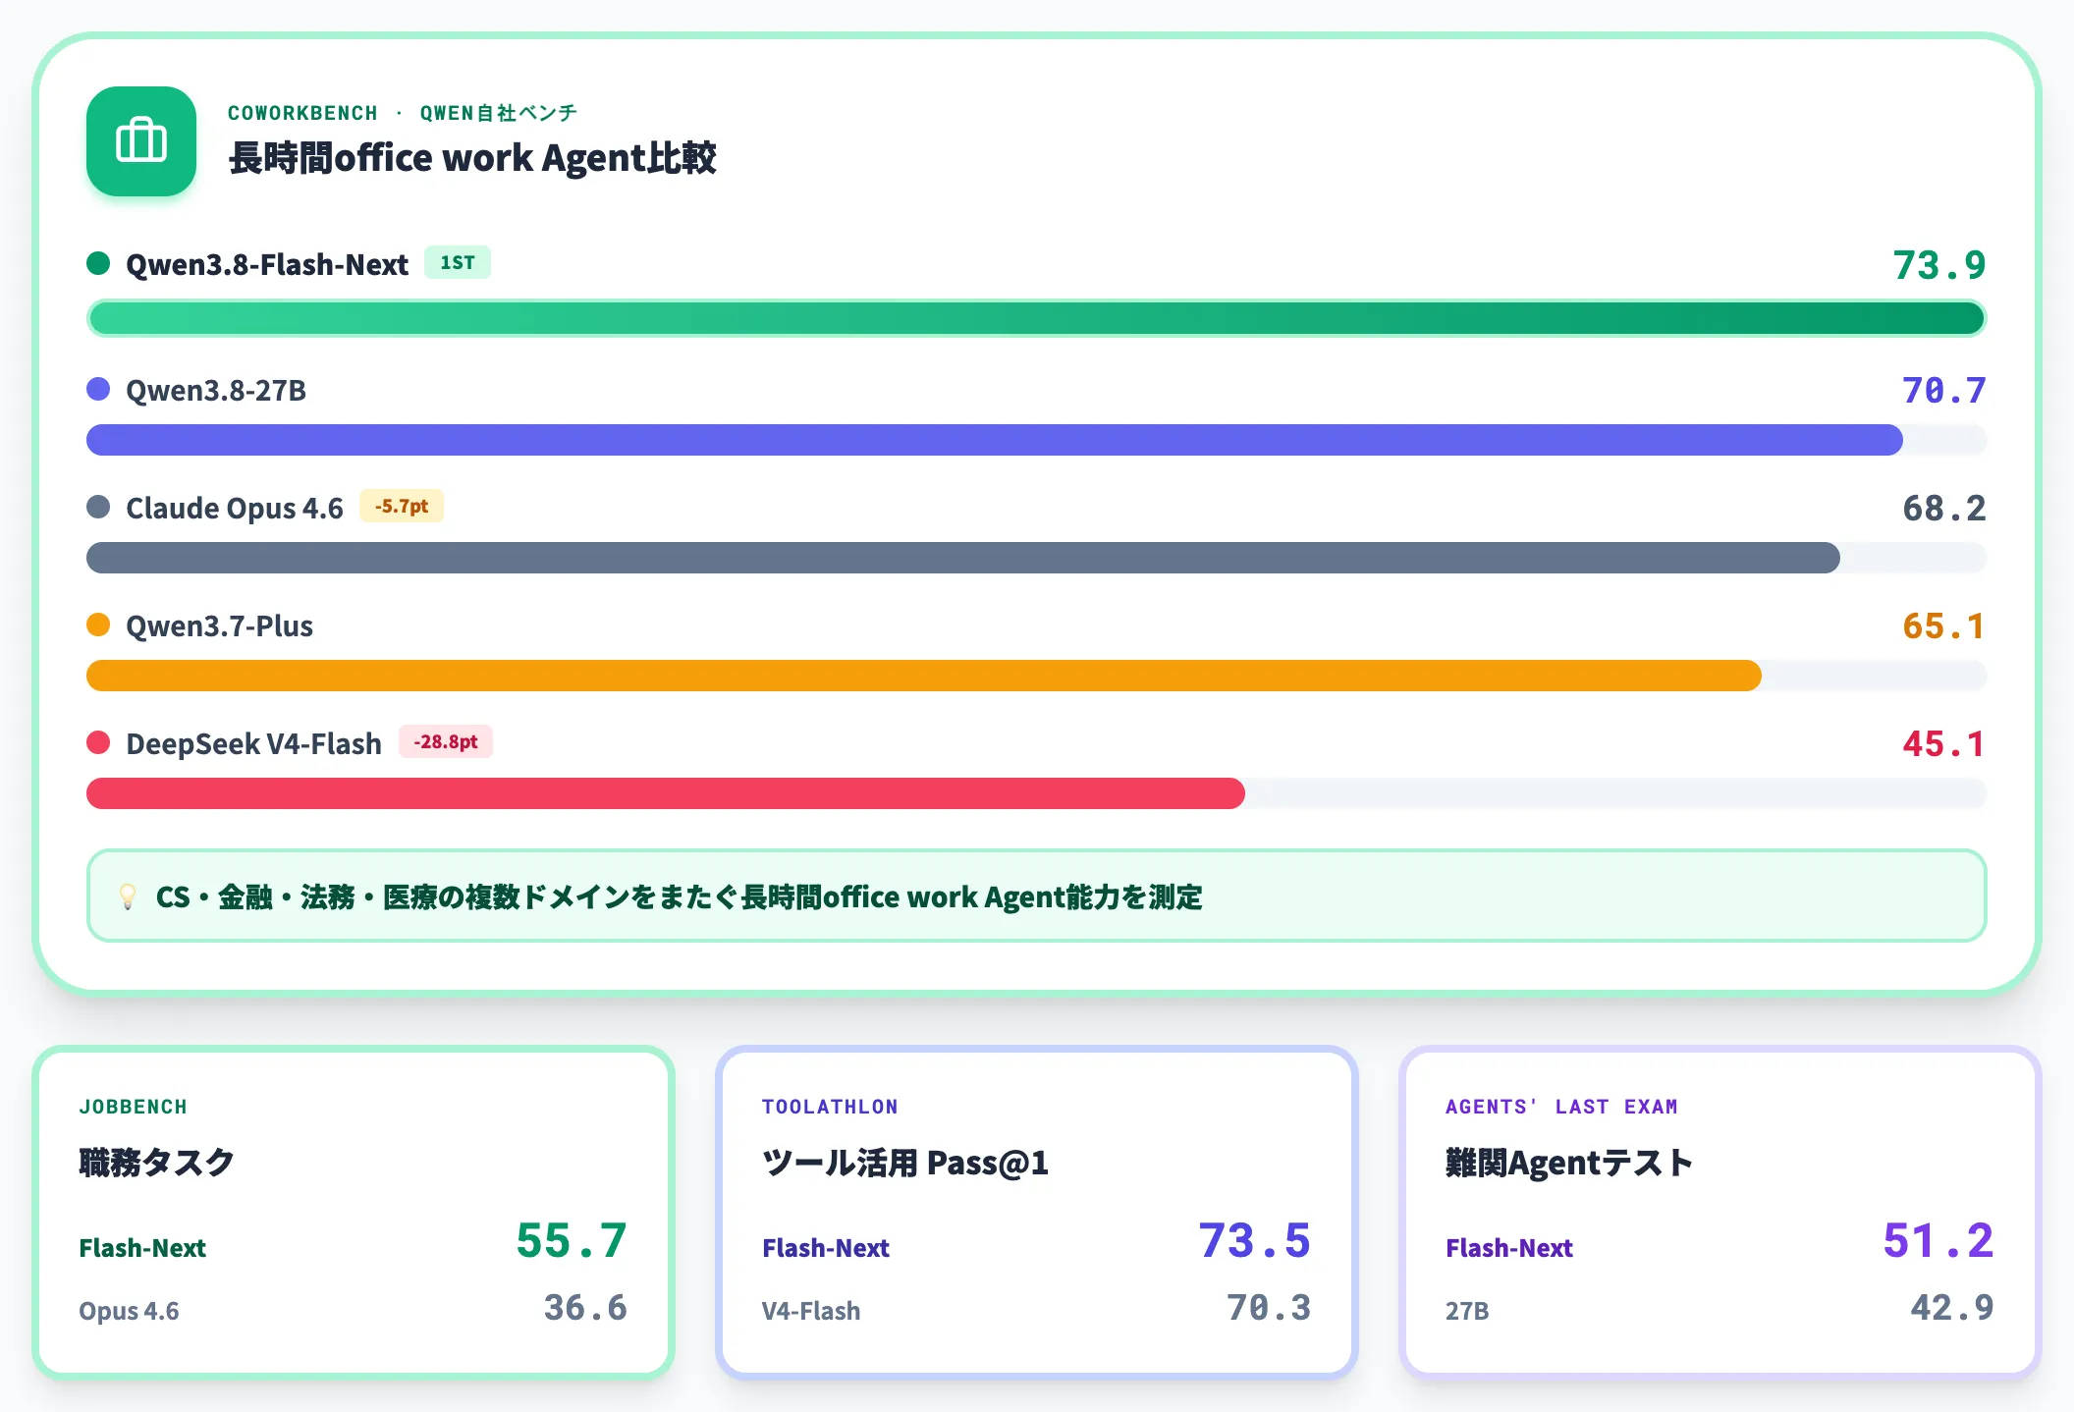This screenshot has height=1412, width=2074.
Task: Click the COWORKBENCH · QWEN自社ベンチ label
Action: 403,113
